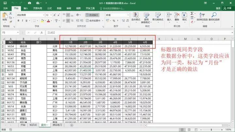Click the Paste clipboard icon
This screenshot has width=235, height=132.
5,15
